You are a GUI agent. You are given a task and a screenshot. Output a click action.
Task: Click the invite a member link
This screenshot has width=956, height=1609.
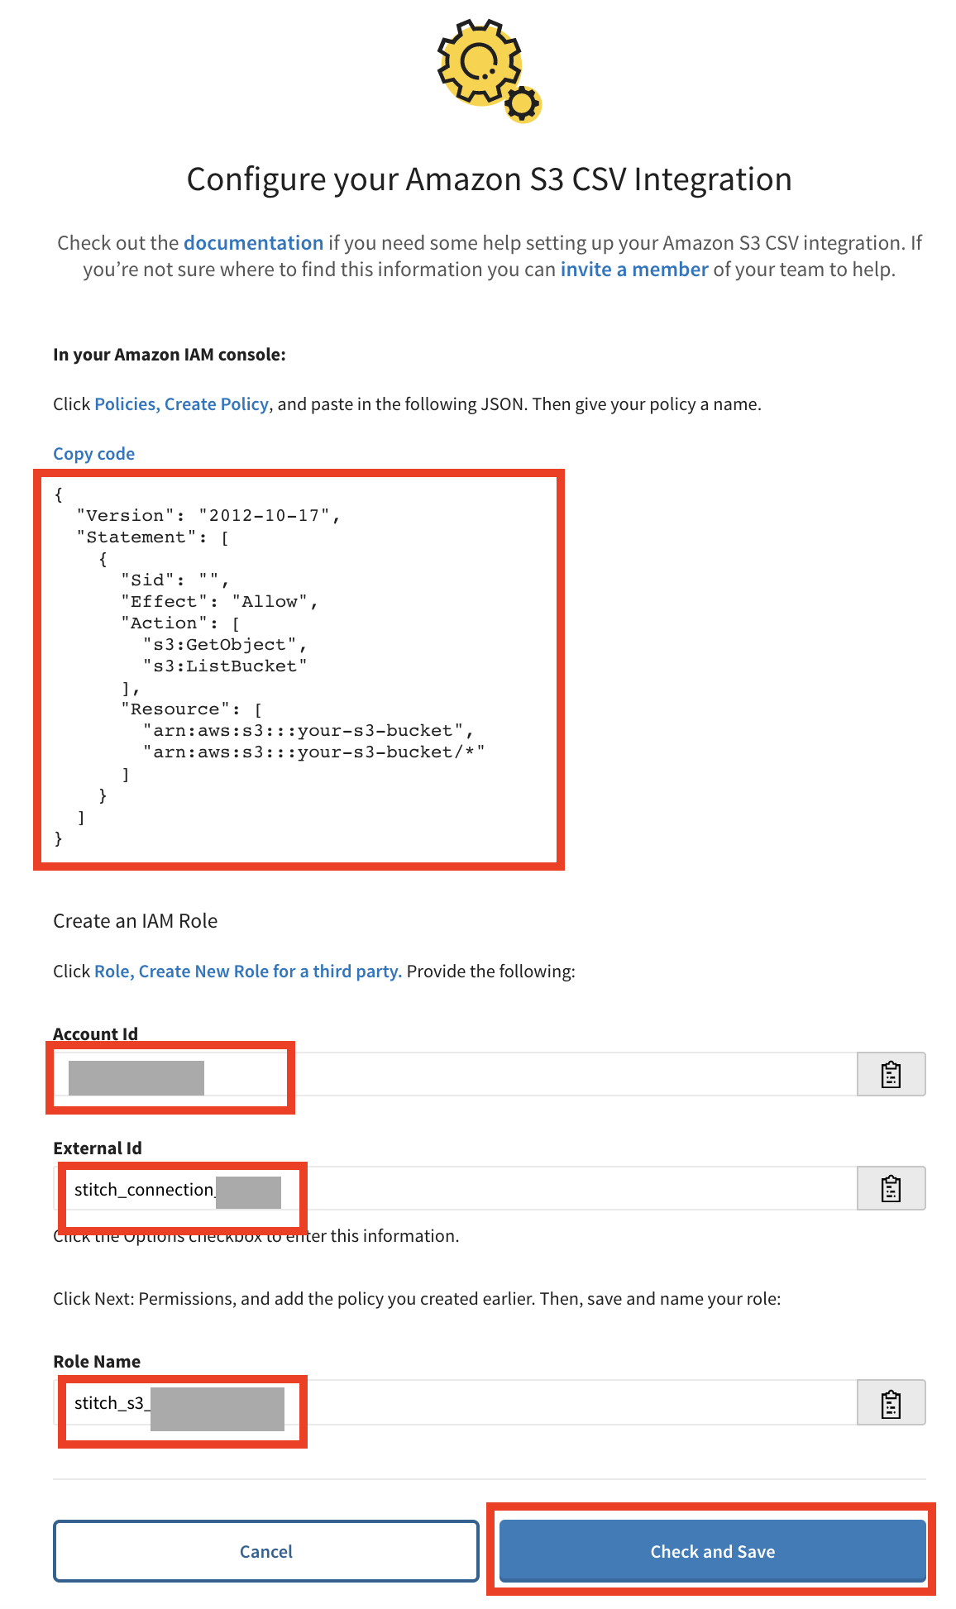point(634,270)
